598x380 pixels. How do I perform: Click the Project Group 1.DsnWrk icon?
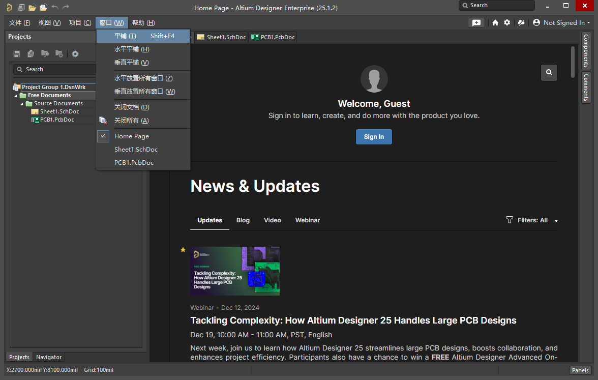click(16, 87)
